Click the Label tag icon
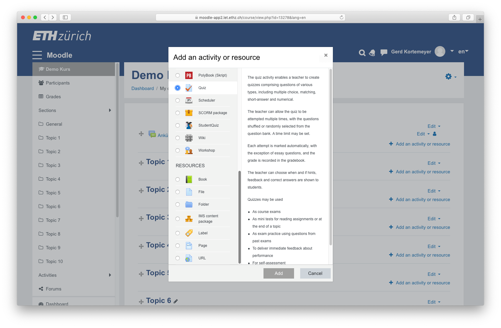 pyautogui.click(x=189, y=233)
